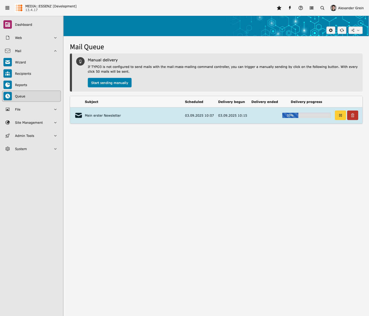Click the 33% delivery progress bar

(306, 115)
